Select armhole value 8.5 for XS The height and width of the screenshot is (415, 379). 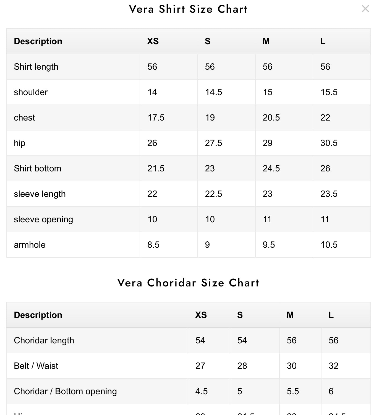(153, 245)
